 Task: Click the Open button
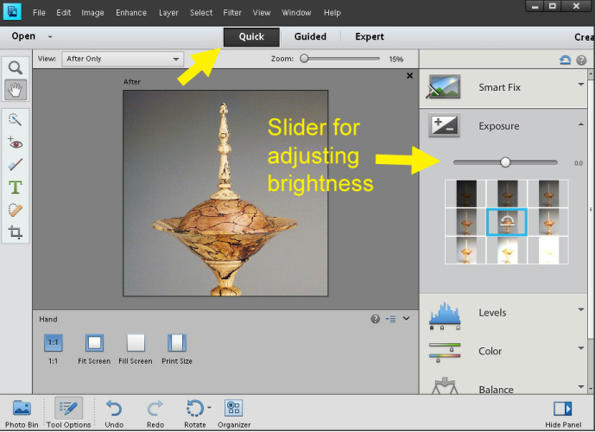click(23, 36)
